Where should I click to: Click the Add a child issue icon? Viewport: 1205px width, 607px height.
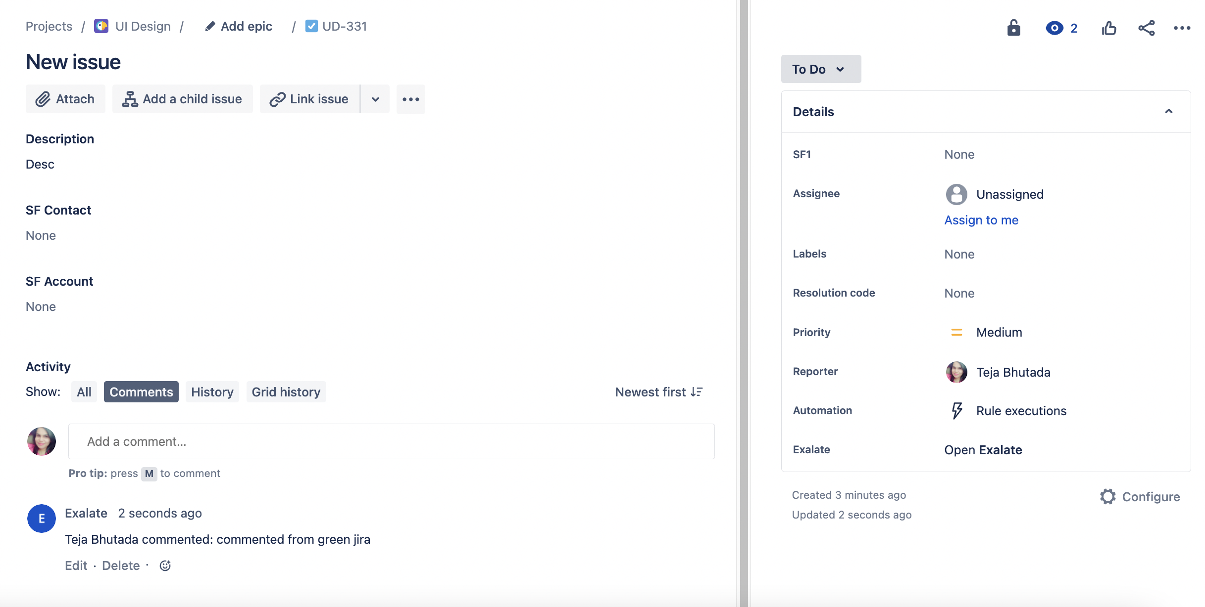130,98
